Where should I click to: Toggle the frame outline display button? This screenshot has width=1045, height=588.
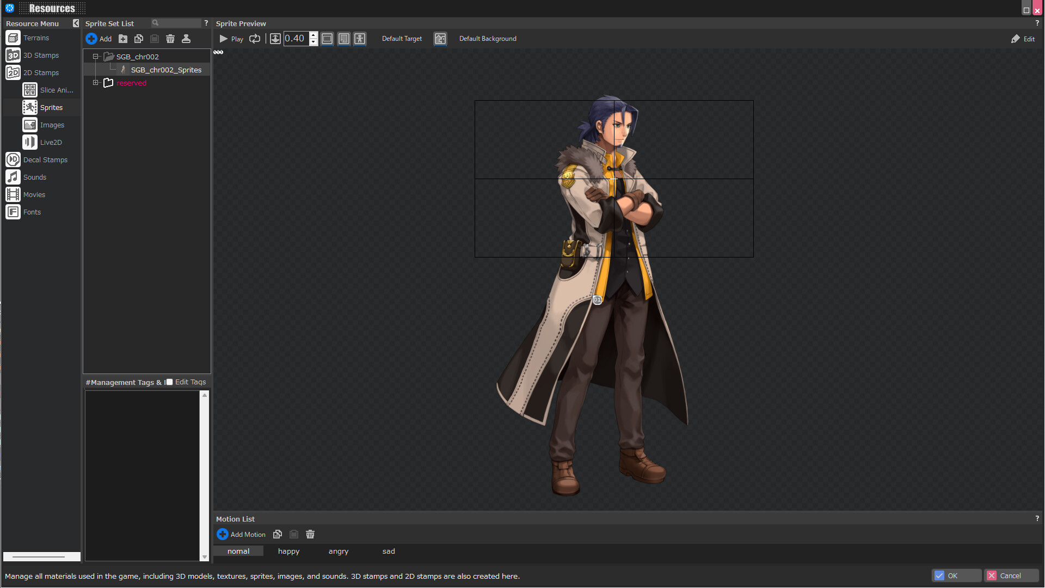click(327, 39)
